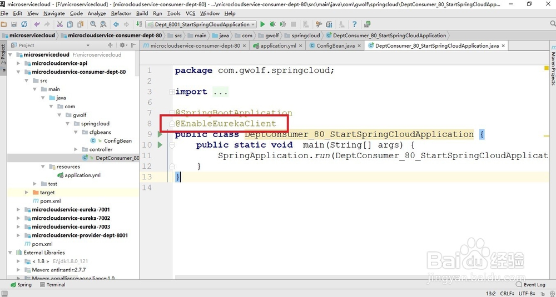Click the Open folder toolbar icon

click(x=4, y=24)
